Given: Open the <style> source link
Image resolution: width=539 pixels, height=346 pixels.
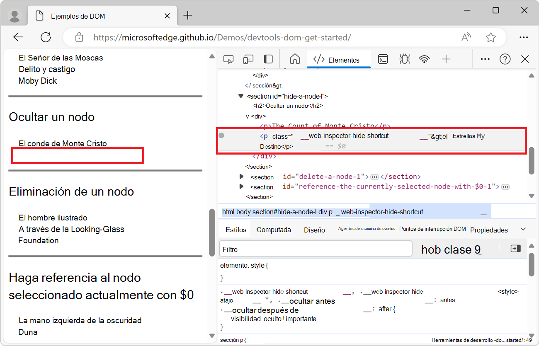Looking at the screenshot, I should coord(508,291).
